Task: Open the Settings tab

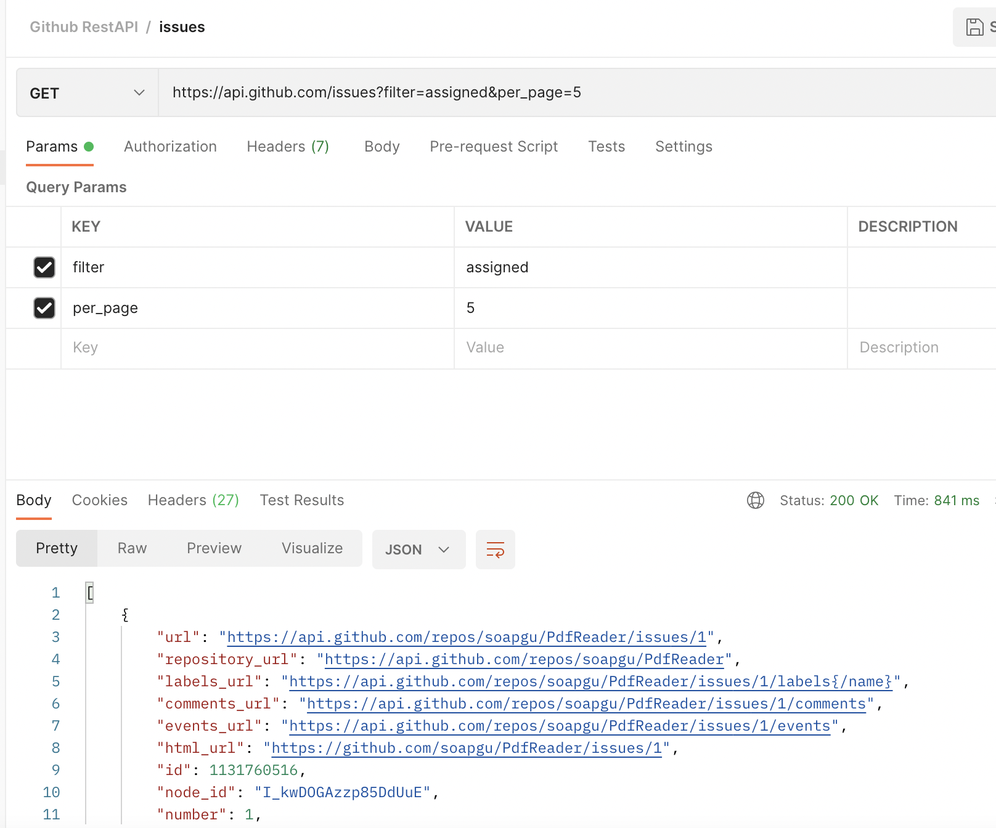Action: [x=684, y=147]
